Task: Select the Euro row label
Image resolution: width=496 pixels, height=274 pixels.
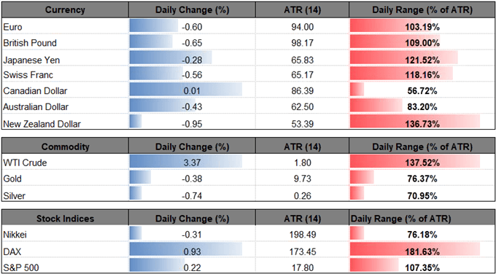Action: [x=12, y=27]
